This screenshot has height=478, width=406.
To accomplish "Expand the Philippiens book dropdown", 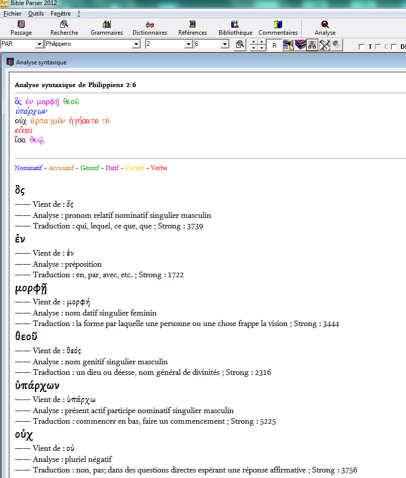I will coord(136,44).
